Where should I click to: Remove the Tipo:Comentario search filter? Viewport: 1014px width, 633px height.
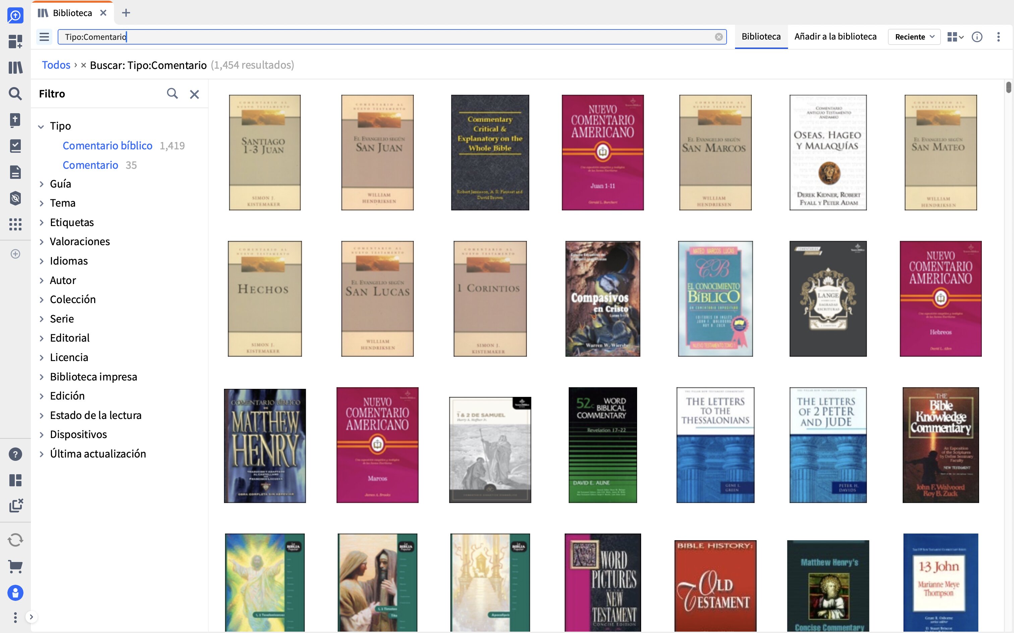[x=83, y=65]
